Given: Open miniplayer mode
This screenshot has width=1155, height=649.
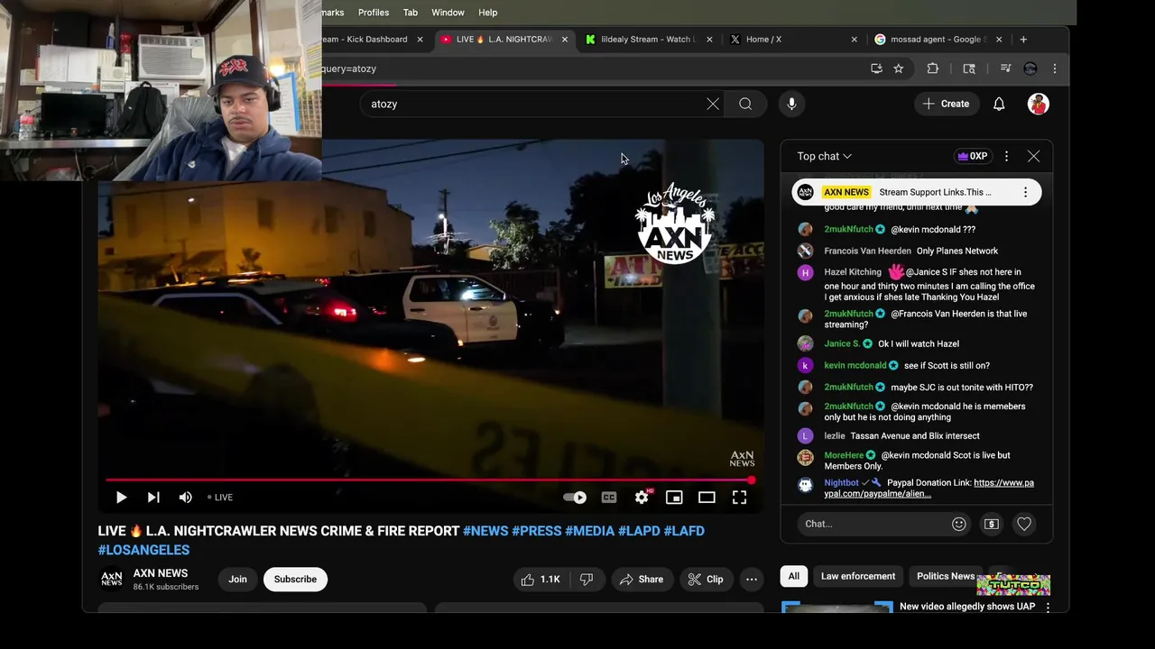Looking at the screenshot, I should coord(674,498).
